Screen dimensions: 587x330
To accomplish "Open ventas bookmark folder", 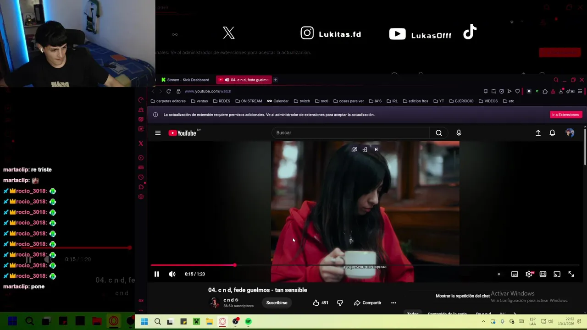I will pyautogui.click(x=199, y=101).
